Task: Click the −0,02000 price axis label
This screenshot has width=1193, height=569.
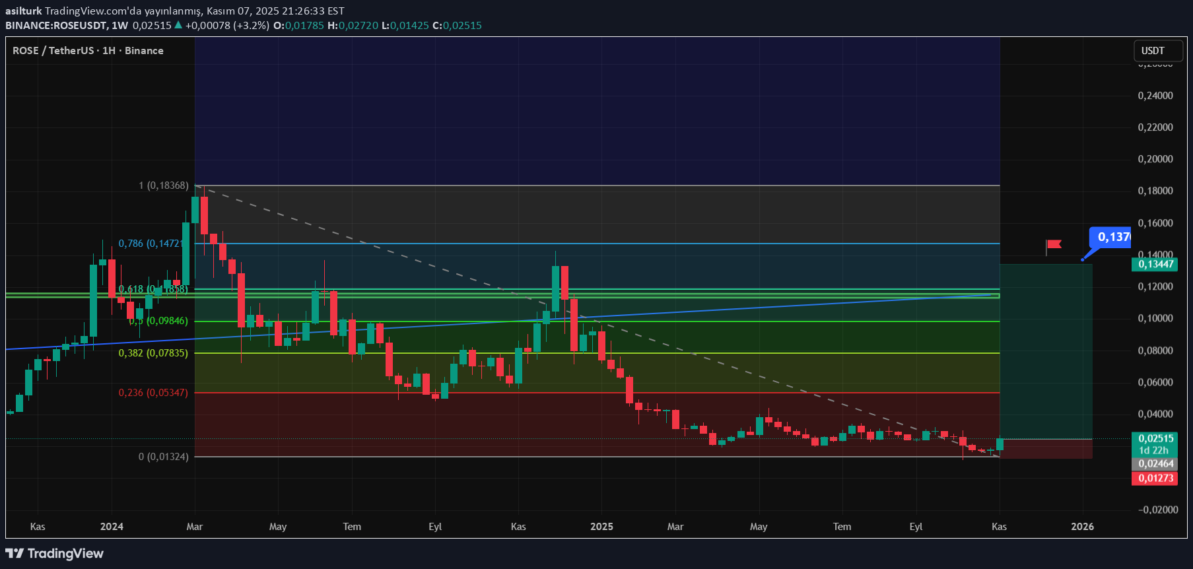Action: click(x=1158, y=510)
